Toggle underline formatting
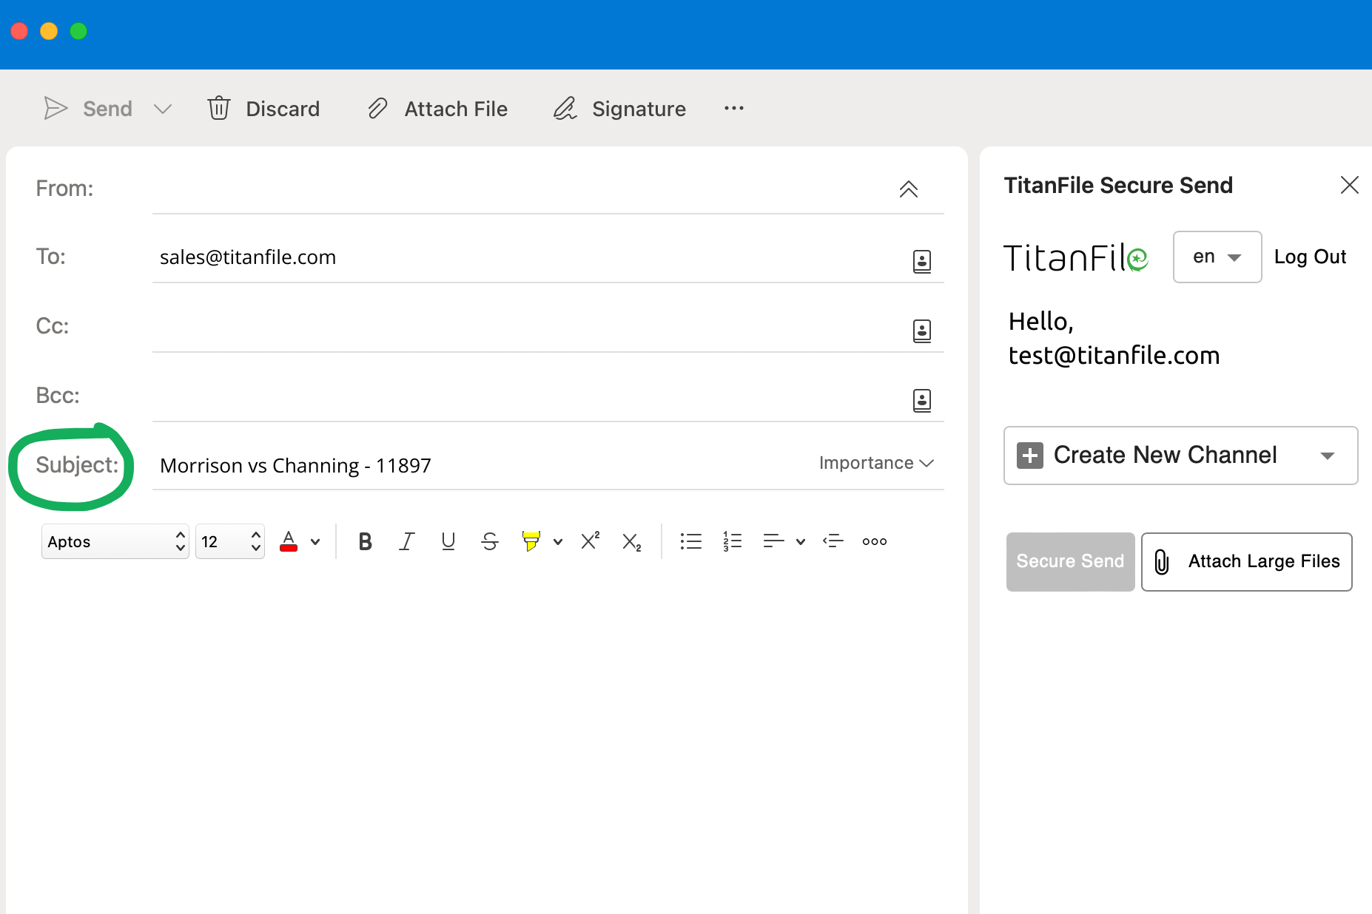The image size is (1372, 914). (x=448, y=541)
